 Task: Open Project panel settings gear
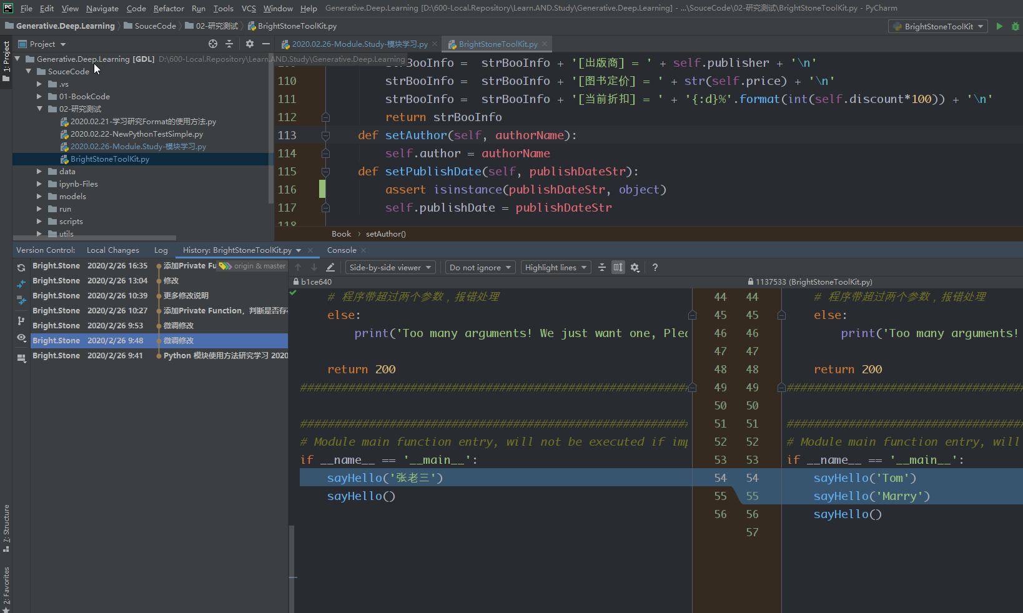[250, 44]
